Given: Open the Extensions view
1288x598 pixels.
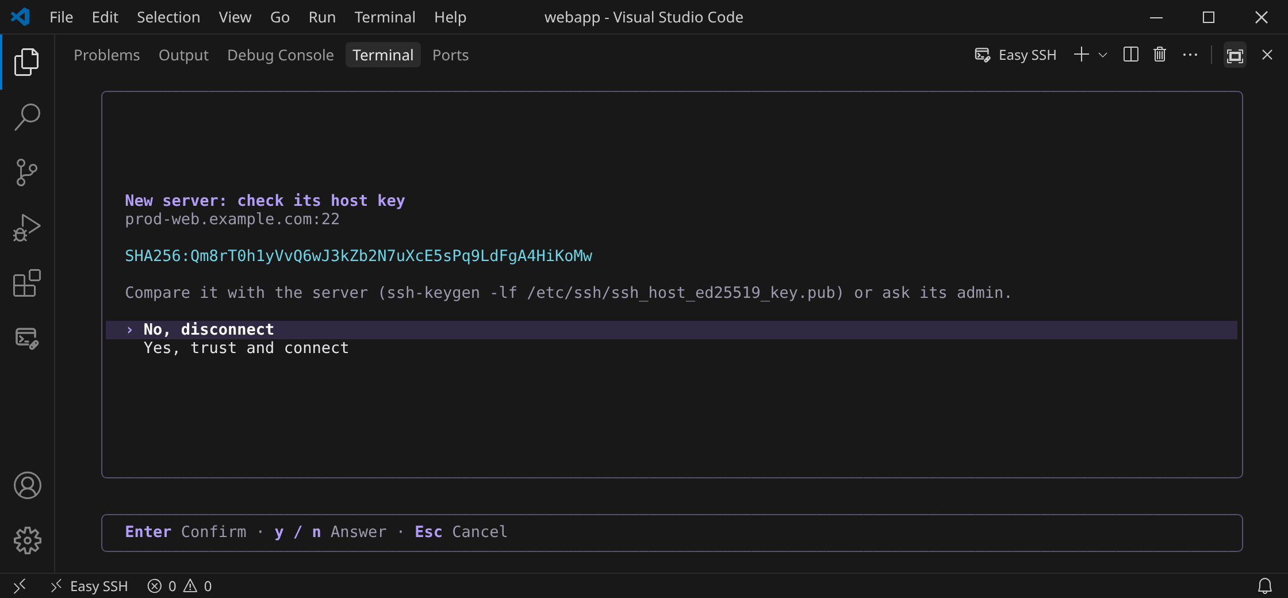Looking at the screenshot, I should click(x=27, y=282).
